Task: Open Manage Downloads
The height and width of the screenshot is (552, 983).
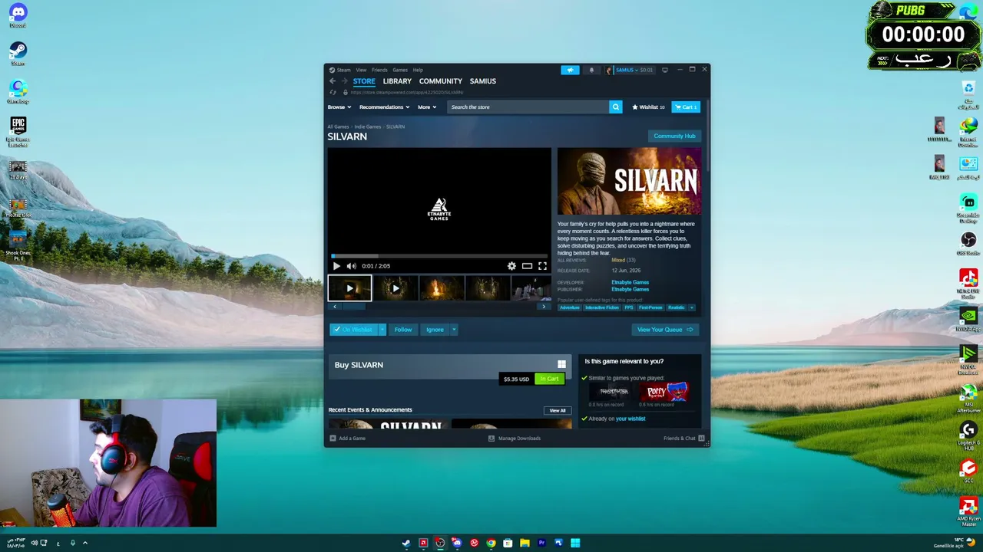Action: coord(515,439)
